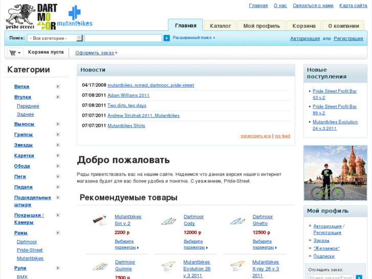
Task: Open the Заказы profile link
Action: coord(321,241)
